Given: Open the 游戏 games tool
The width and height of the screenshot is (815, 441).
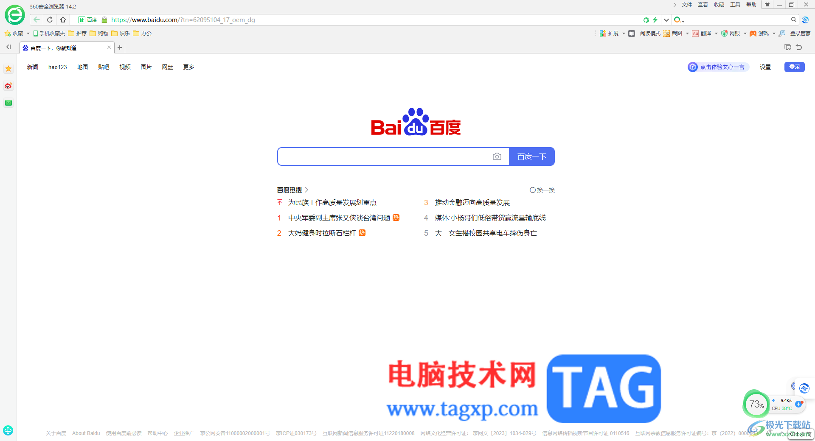Looking at the screenshot, I should pos(759,33).
